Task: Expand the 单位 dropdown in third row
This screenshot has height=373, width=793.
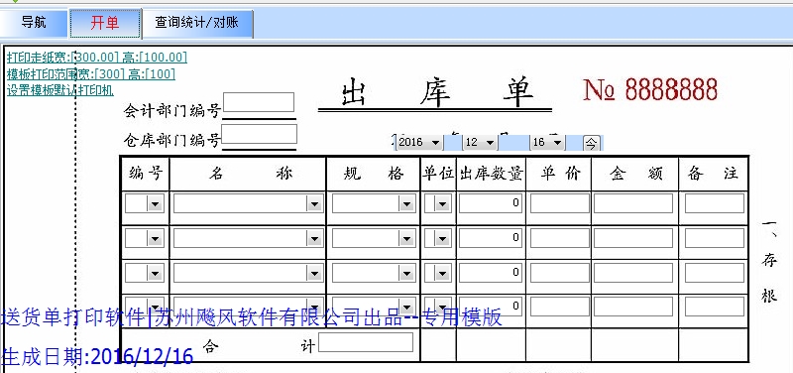Action: 442,273
